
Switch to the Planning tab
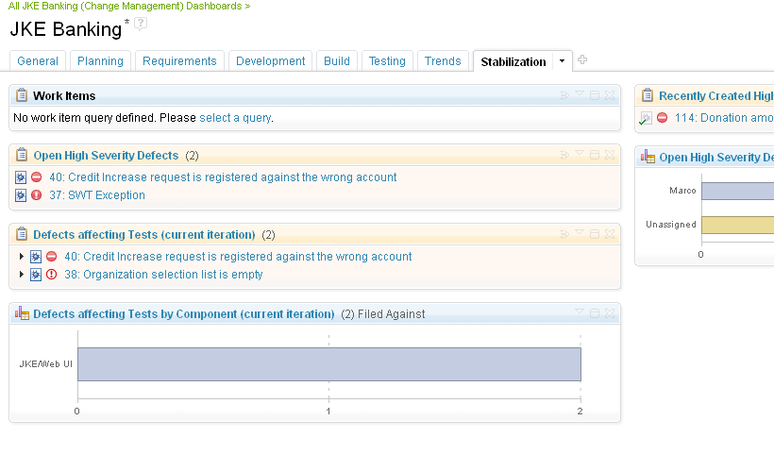(x=100, y=61)
